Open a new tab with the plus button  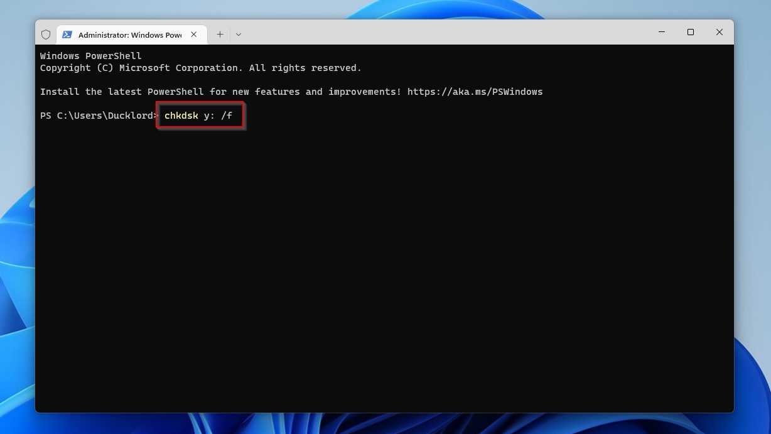(220, 35)
